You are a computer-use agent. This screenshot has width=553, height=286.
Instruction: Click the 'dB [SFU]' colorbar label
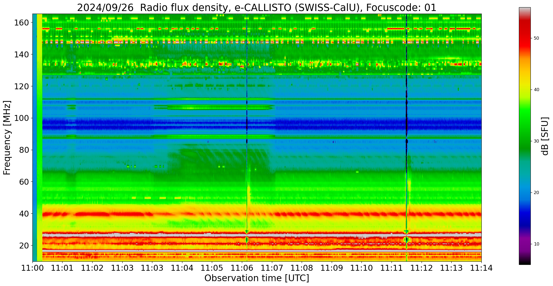[x=545, y=136]
